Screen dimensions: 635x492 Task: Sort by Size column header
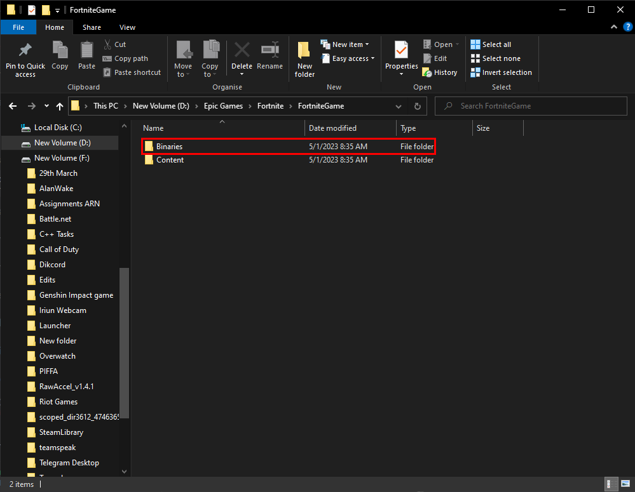point(498,128)
